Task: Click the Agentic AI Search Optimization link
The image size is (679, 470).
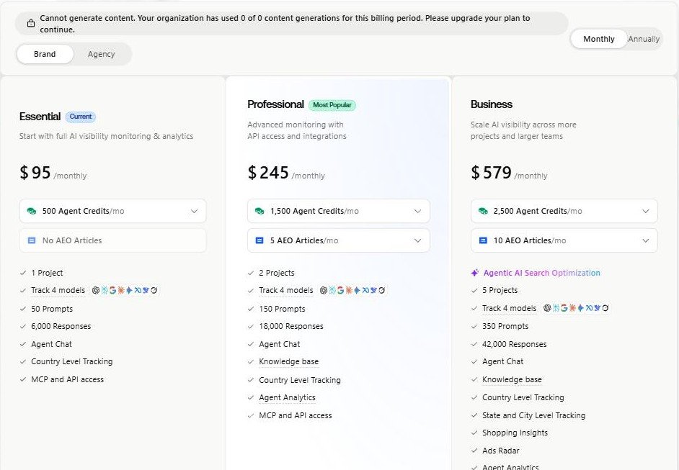Action: 542,273
